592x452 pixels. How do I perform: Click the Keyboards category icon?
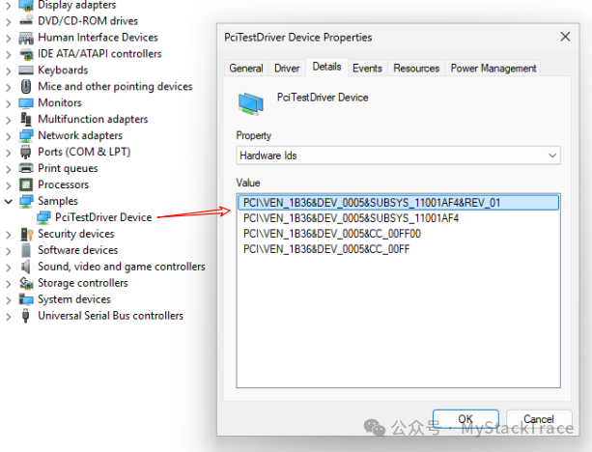click(26, 71)
